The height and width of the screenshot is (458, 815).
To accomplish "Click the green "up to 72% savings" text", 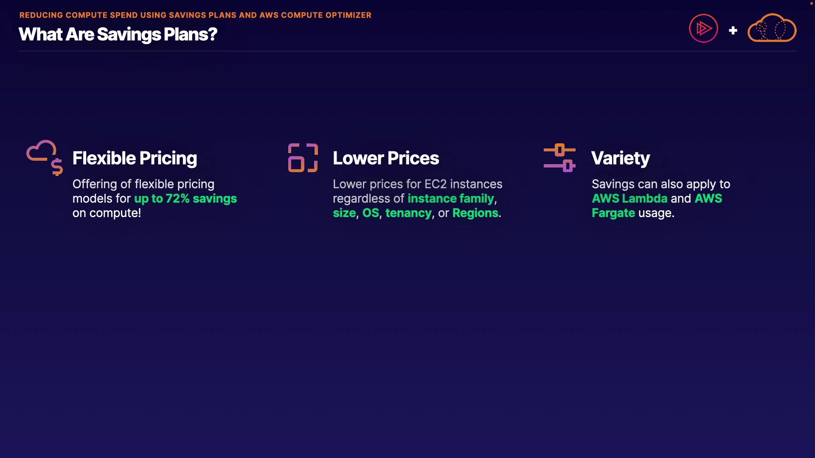I will click(x=185, y=198).
